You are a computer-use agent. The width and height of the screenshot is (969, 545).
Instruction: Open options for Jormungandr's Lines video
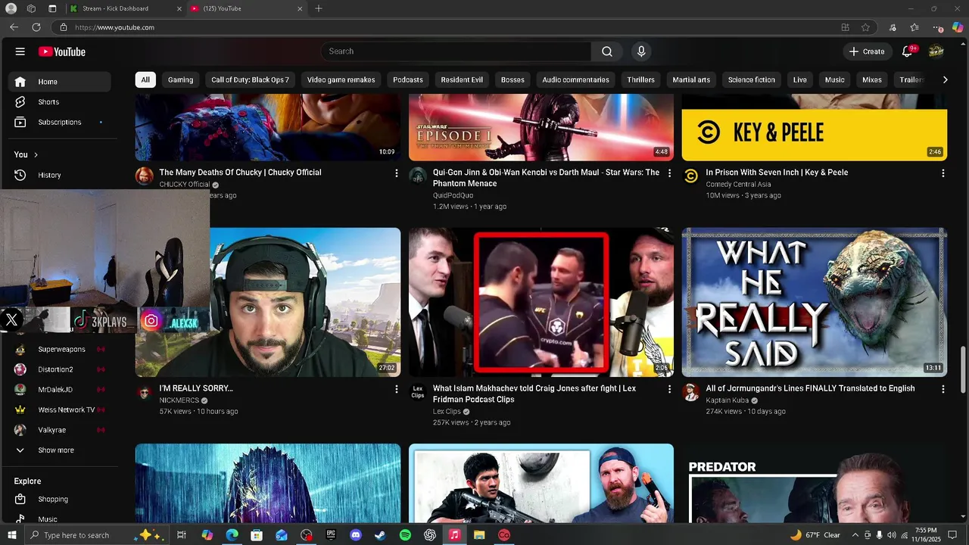(943, 389)
